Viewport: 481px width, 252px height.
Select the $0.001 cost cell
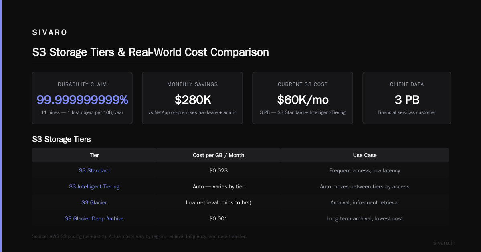click(218, 218)
